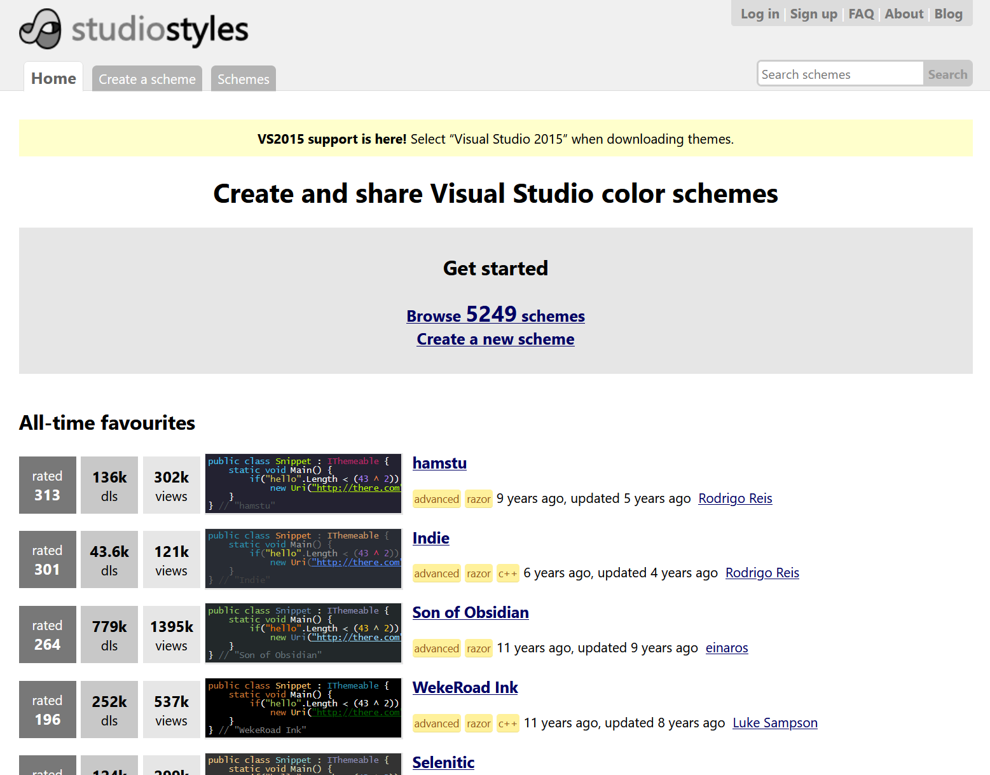
Task: Click the studiostyles wordmark text
Action: point(160,30)
